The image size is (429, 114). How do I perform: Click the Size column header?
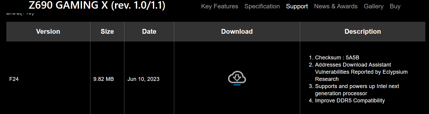[107, 31]
